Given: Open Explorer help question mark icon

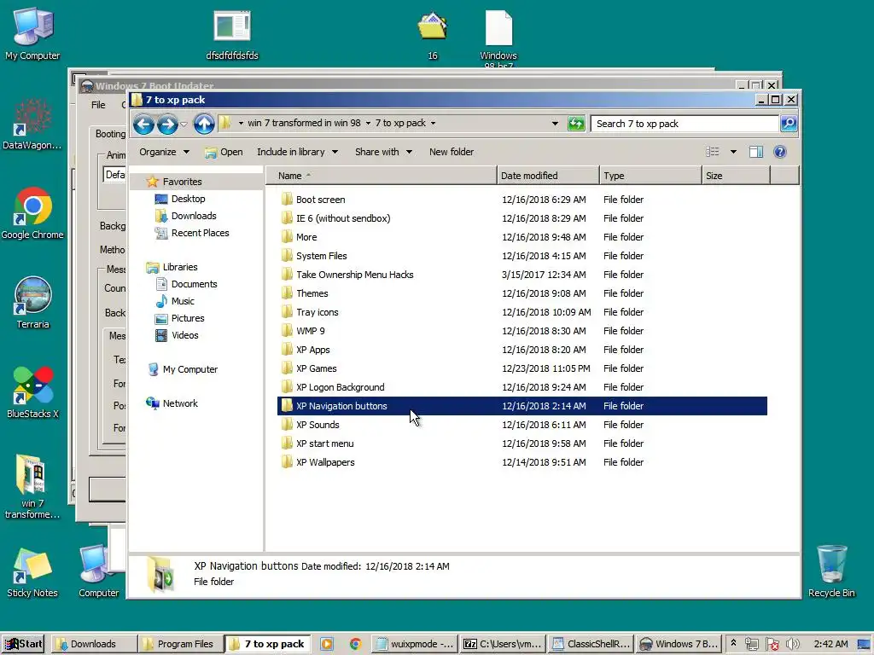Looking at the screenshot, I should click(x=780, y=152).
